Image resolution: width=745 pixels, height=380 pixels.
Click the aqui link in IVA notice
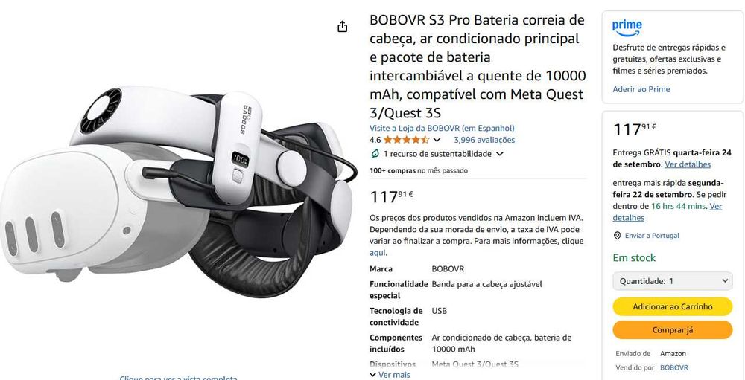378,253
